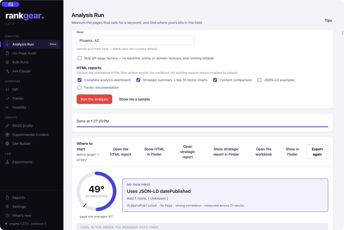Open Reports from sidebar
Image resolution: width=344 pixels, height=230 pixels.
coord(32,197)
